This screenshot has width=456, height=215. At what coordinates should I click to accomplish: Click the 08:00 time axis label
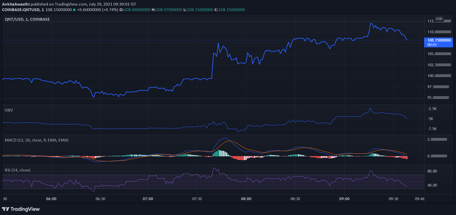[x=246, y=199]
